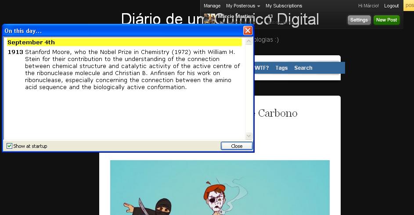The height and width of the screenshot is (215, 414).
Task: Open the Search navigation tab
Action: 303,68
